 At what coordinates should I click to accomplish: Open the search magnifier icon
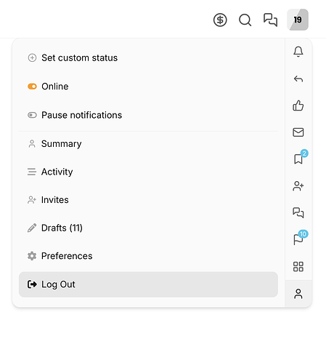(245, 20)
